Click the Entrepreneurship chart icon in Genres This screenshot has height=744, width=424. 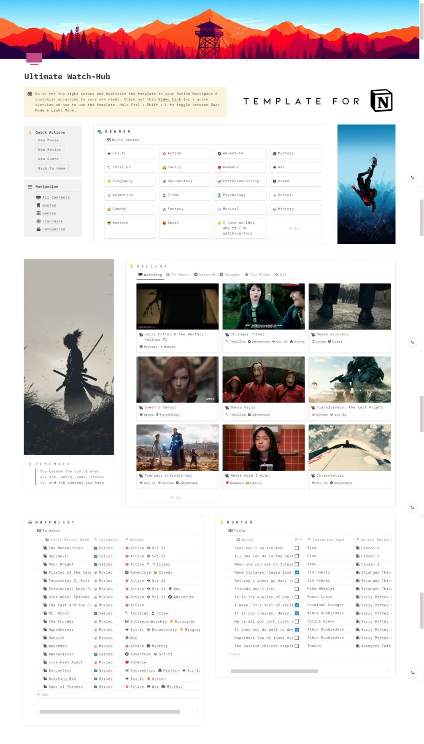click(219, 181)
